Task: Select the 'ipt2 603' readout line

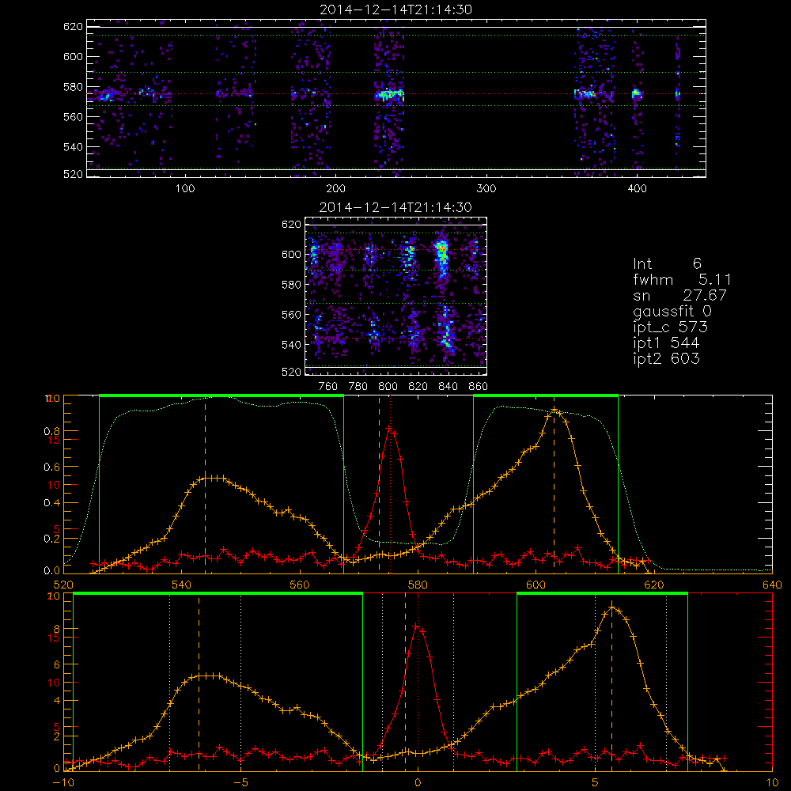Action: point(666,358)
